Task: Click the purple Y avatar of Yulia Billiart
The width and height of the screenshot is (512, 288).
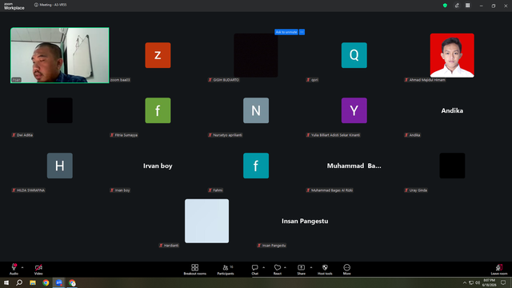Action: 354,110
